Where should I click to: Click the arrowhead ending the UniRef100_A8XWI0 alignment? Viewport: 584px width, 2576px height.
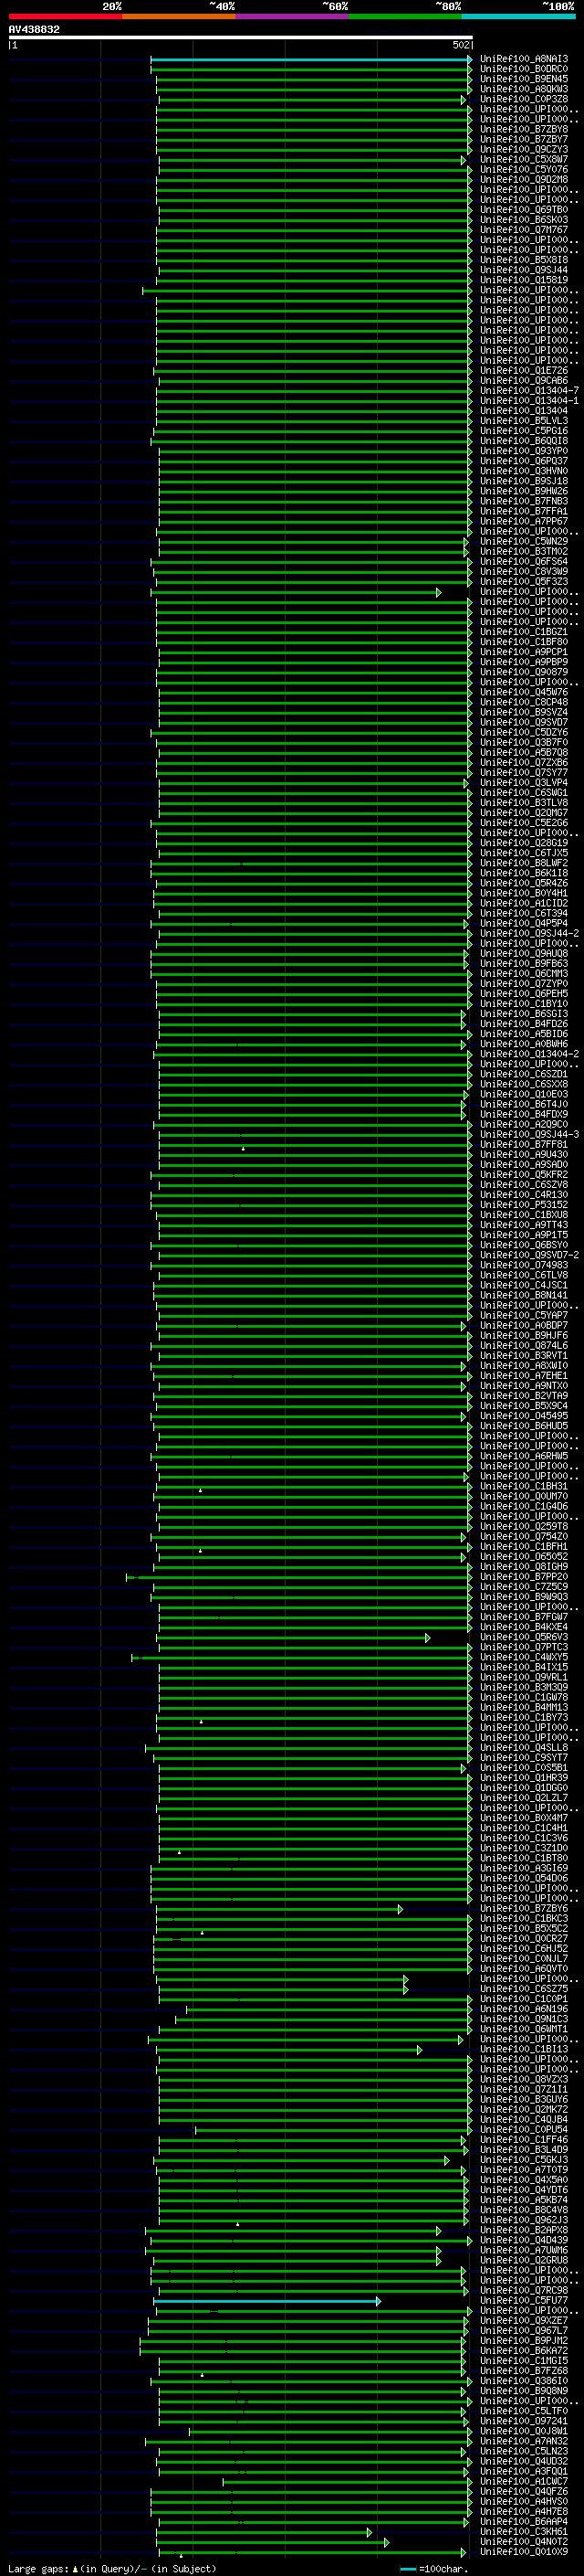(464, 1366)
